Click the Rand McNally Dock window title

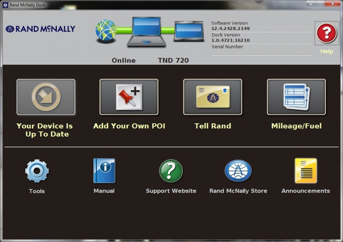pos(27,5)
